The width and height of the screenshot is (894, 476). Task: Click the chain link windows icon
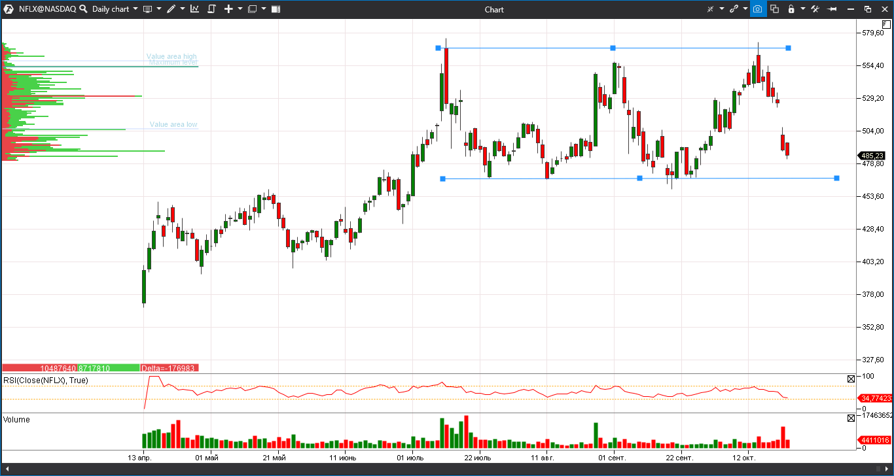point(734,9)
